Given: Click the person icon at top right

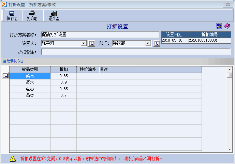Looking at the screenshot, I should pos(219,26).
